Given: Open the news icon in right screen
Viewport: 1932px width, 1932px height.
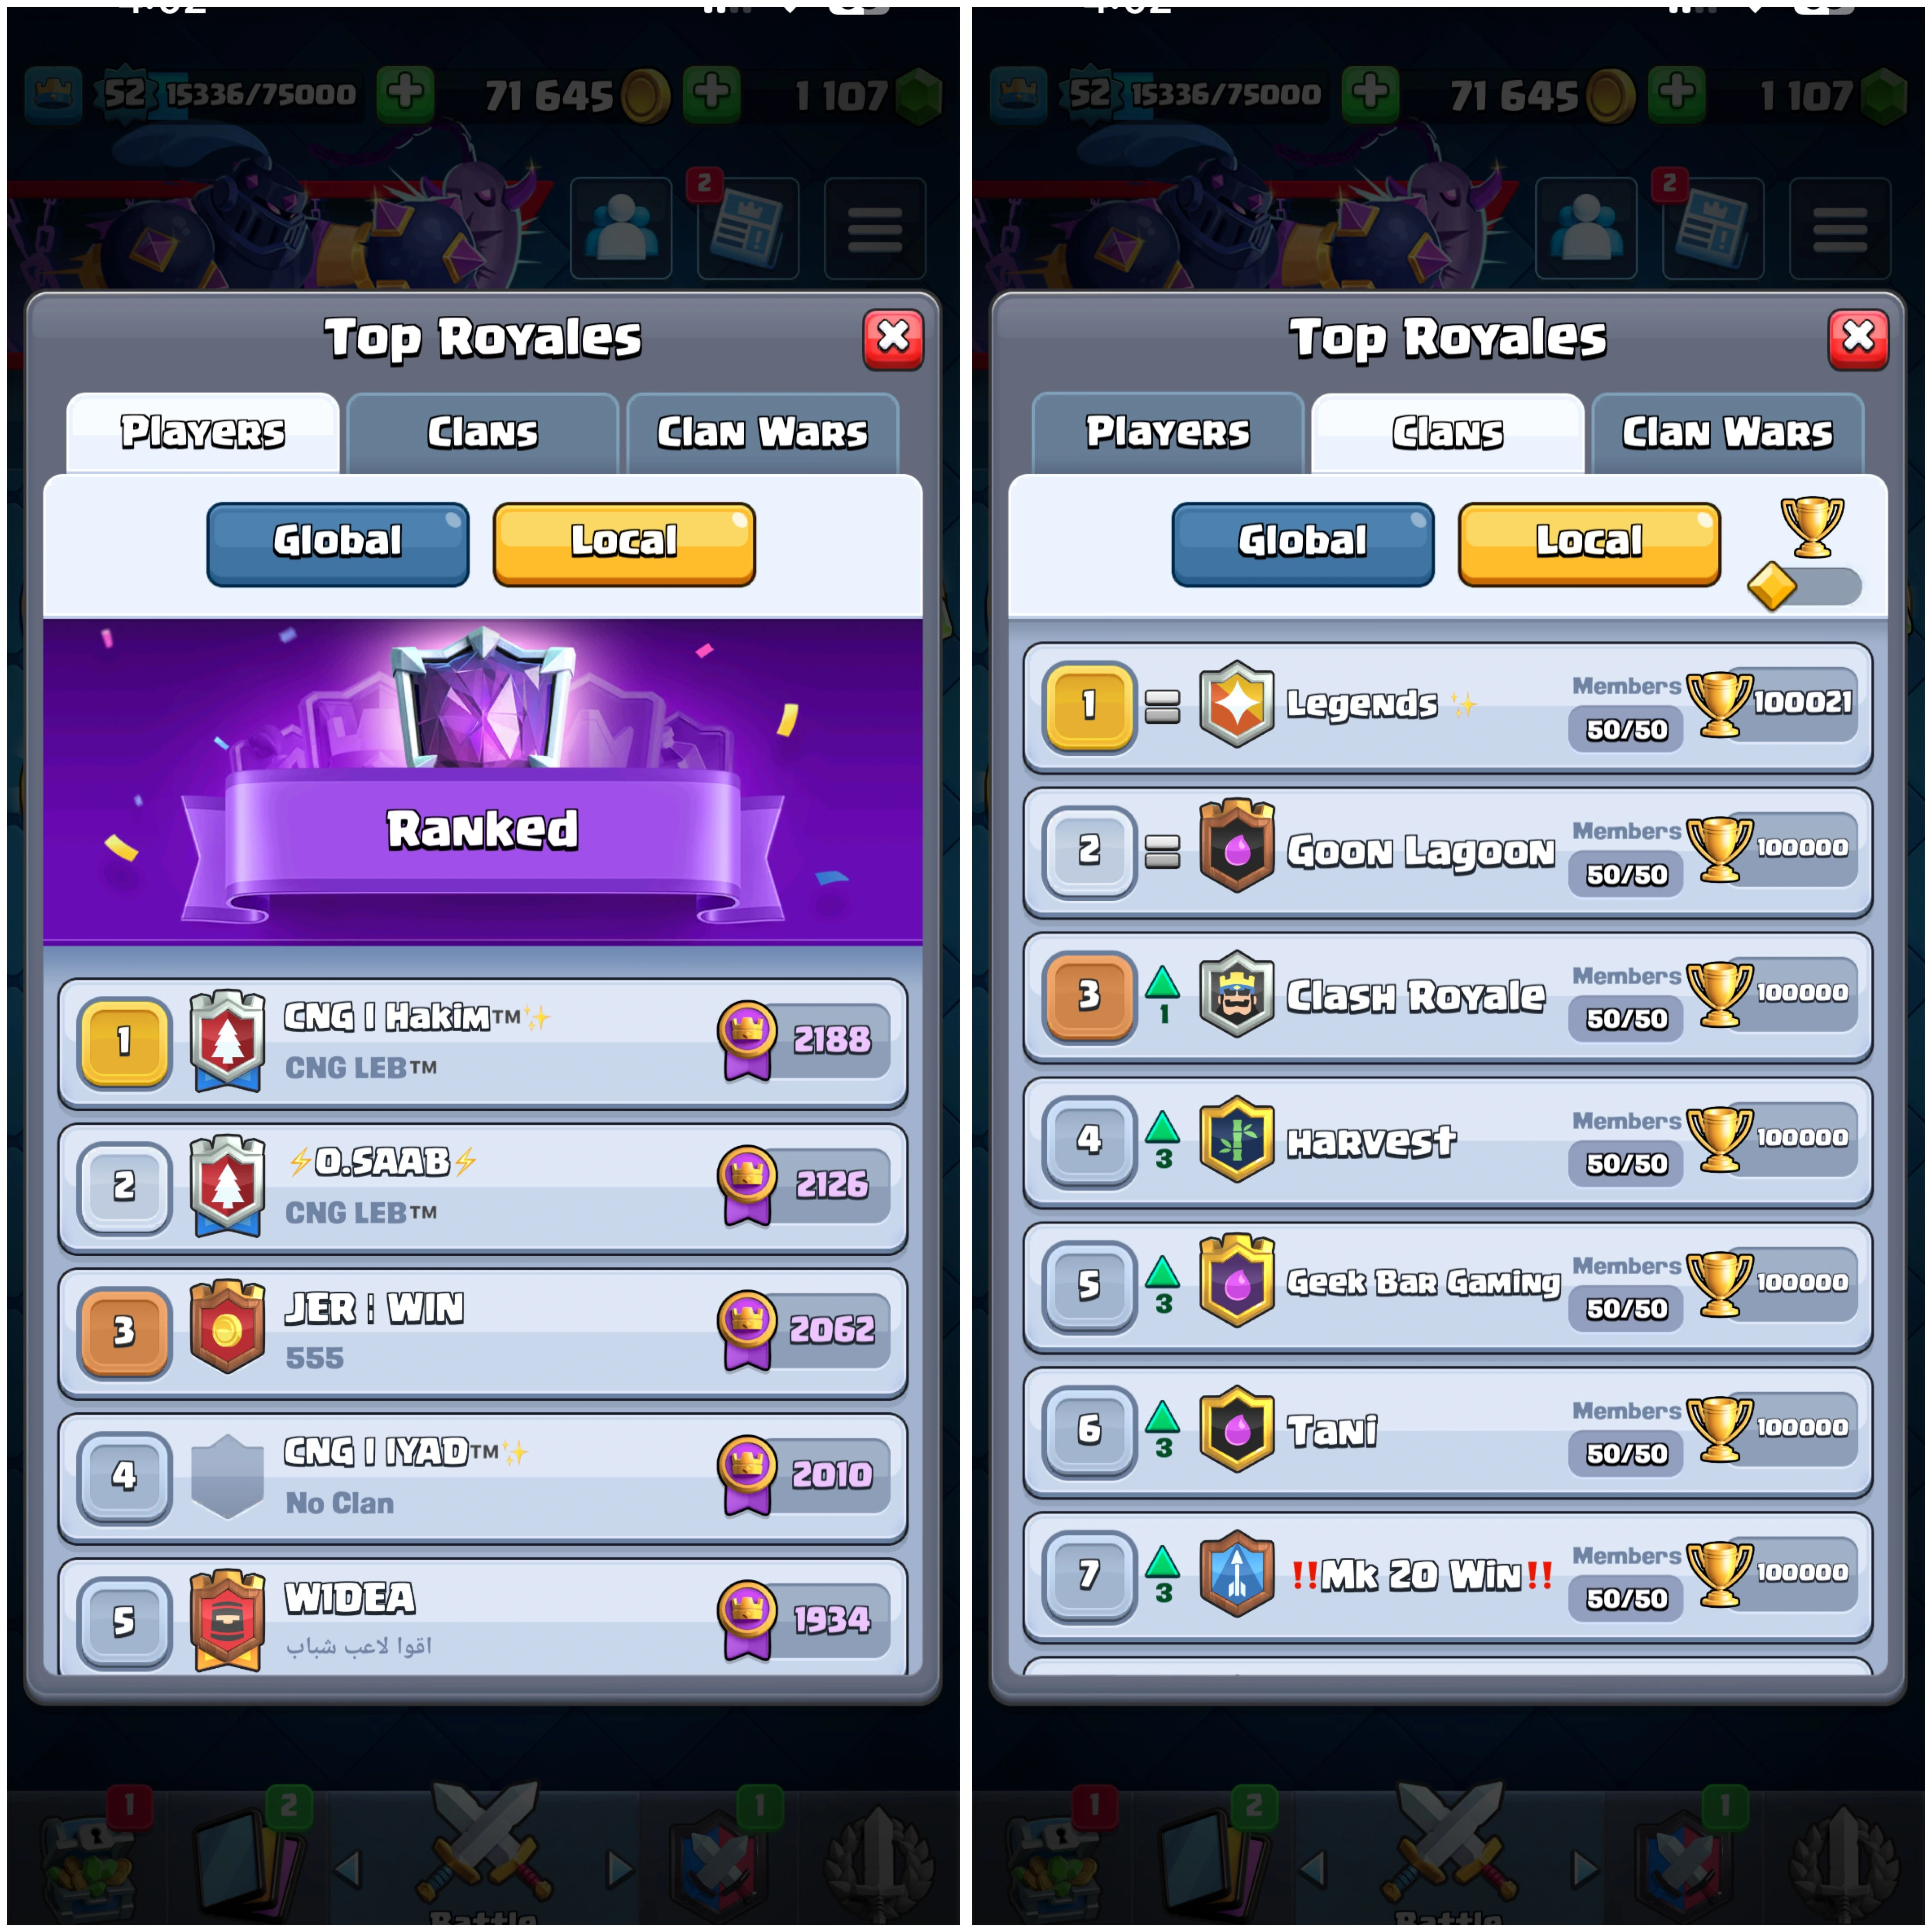Looking at the screenshot, I should (1712, 228).
